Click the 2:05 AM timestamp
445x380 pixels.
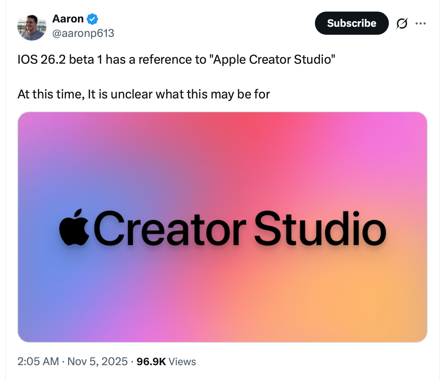coord(38,361)
